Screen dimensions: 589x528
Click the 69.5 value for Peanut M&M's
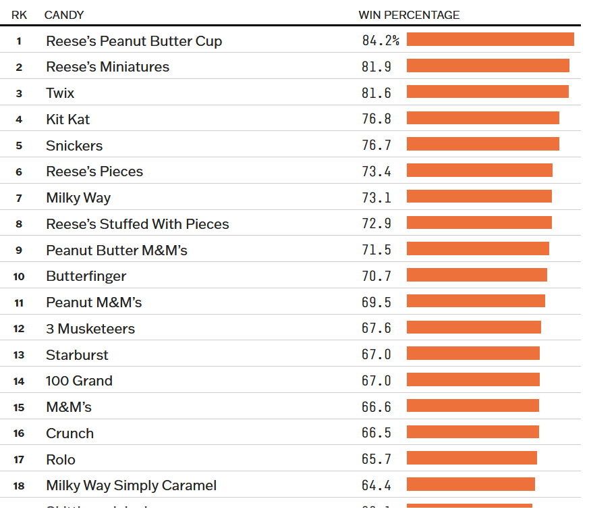click(376, 302)
